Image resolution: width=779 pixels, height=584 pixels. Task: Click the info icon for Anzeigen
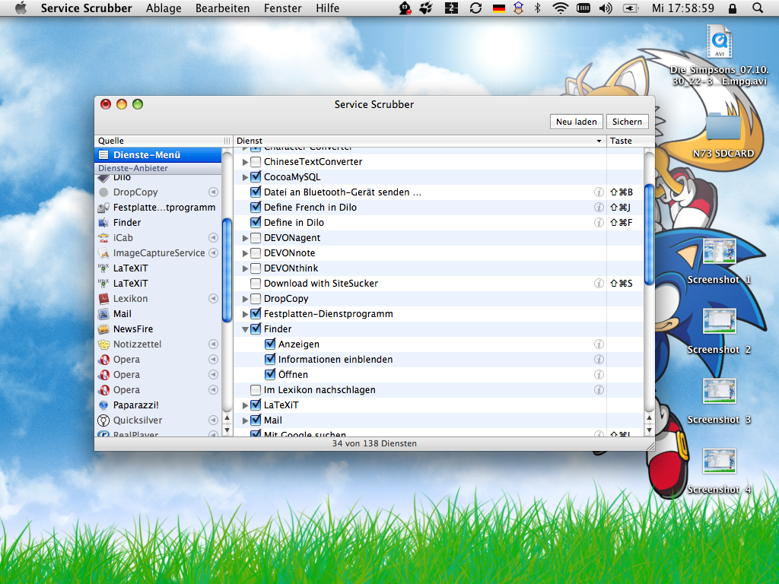click(599, 344)
